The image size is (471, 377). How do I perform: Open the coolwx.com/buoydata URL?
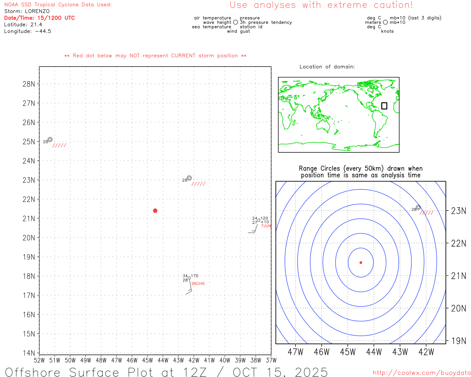point(422,373)
